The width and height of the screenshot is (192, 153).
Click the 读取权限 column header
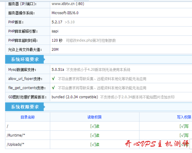tap(94, 117)
